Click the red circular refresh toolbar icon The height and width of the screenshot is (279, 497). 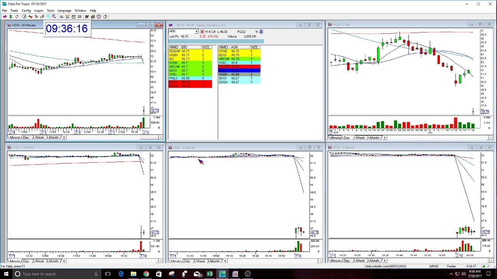point(17,17)
